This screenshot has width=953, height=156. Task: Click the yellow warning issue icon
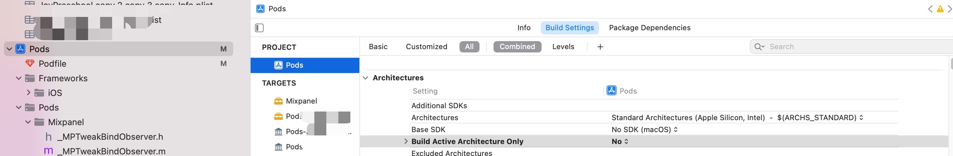pyautogui.click(x=940, y=9)
